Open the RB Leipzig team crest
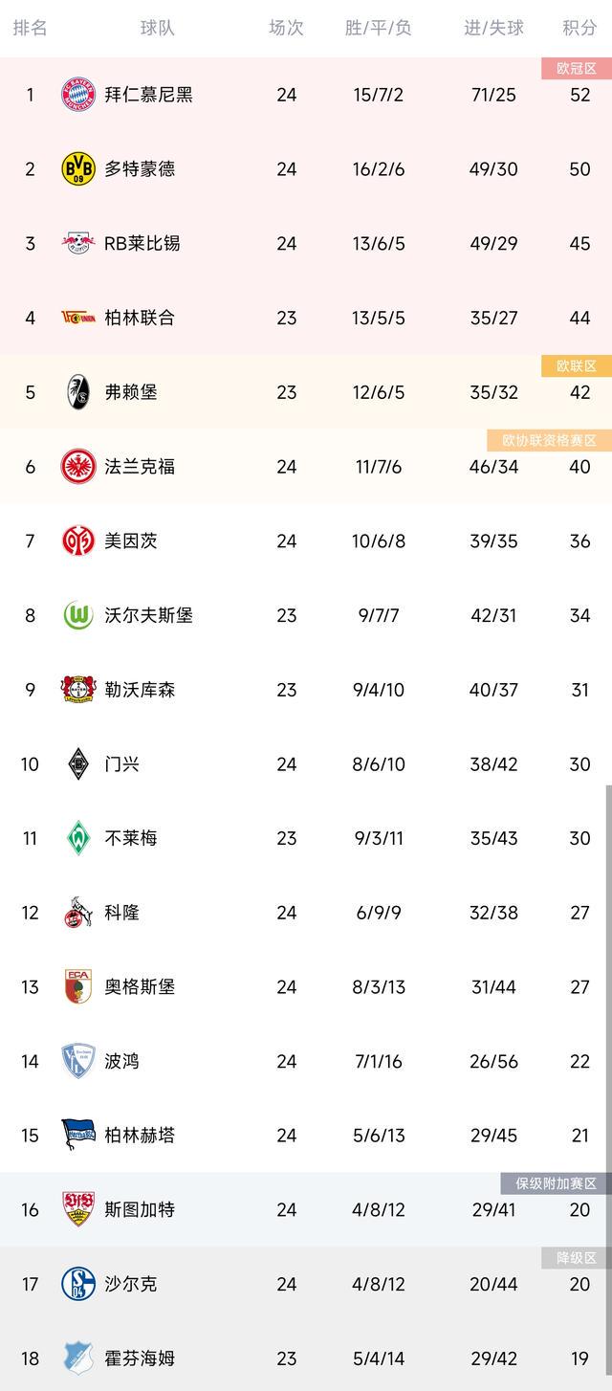This screenshot has width=612, height=1391. [78, 243]
